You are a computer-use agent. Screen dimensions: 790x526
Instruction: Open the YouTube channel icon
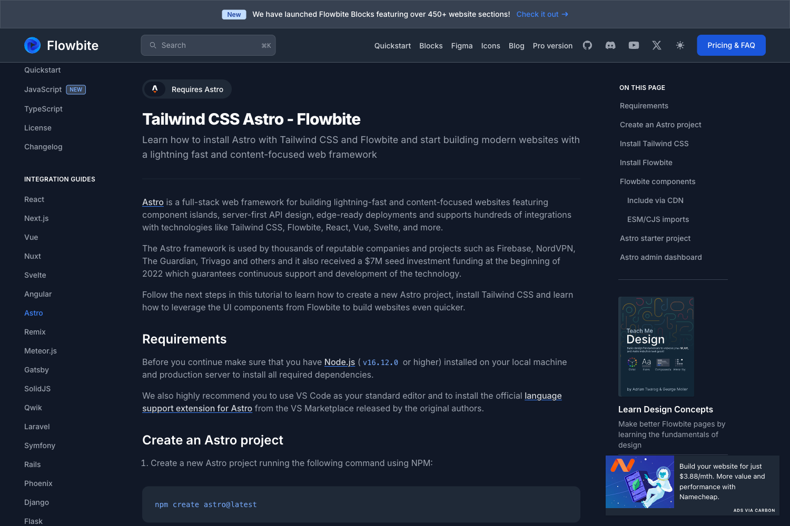click(x=634, y=45)
